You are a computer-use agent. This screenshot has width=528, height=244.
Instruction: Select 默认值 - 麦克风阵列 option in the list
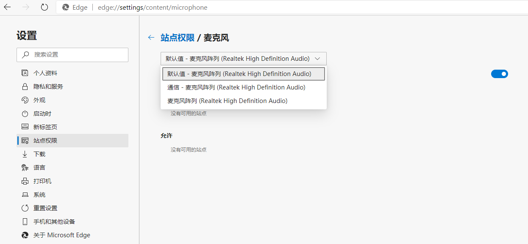244,74
